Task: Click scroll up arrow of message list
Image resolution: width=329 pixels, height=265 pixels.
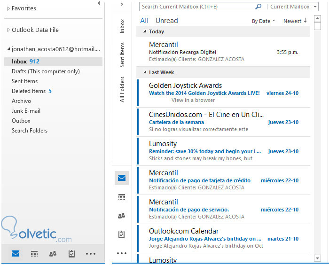Action: pyautogui.click(x=317, y=18)
